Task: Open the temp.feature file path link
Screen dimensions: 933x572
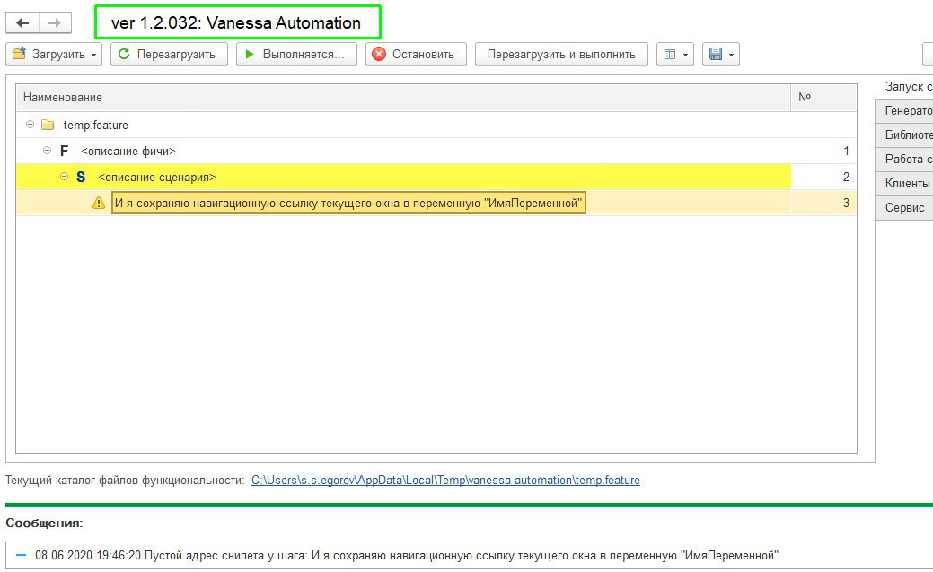Action: click(445, 480)
